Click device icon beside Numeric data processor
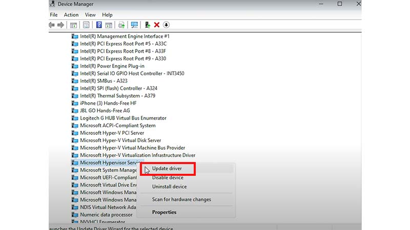This screenshot has height=230, width=410. click(x=75, y=215)
